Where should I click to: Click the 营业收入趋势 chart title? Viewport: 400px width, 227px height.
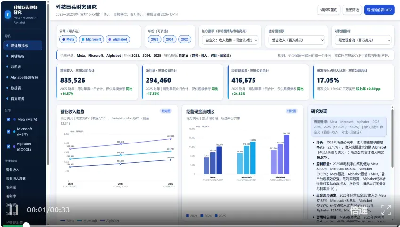[x=73, y=112]
